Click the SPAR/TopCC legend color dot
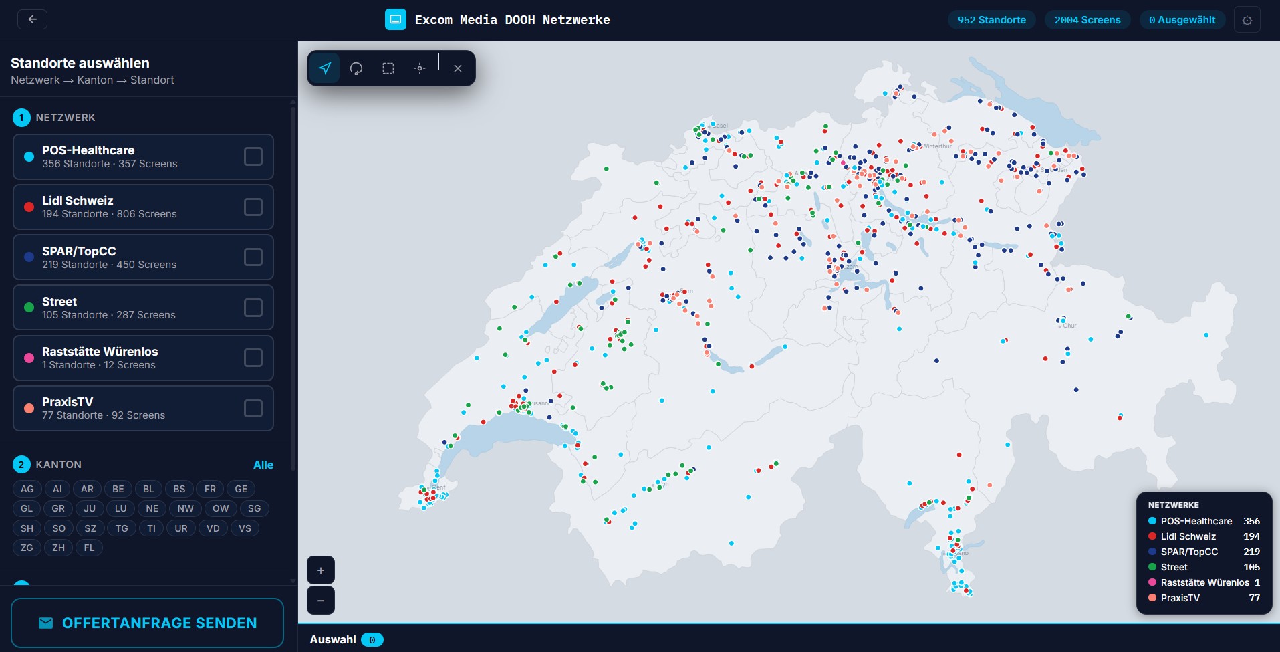 pos(1152,552)
